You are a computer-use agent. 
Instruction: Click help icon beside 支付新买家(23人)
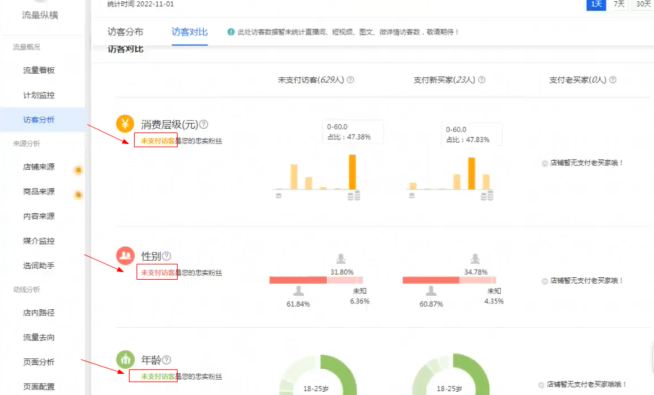tap(482, 79)
